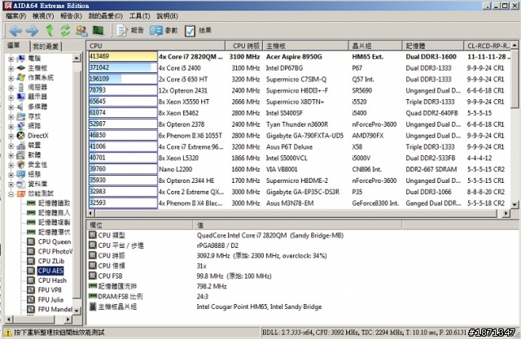Select the Nano L2200 row

coord(299,169)
